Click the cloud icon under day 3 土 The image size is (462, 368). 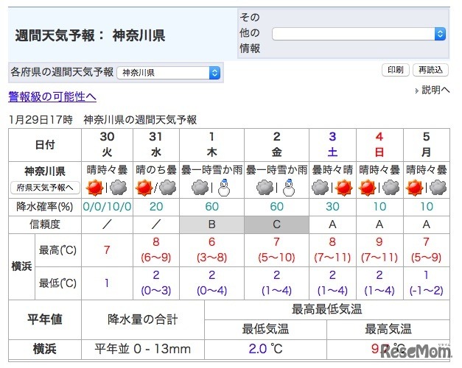pyautogui.click(x=320, y=188)
